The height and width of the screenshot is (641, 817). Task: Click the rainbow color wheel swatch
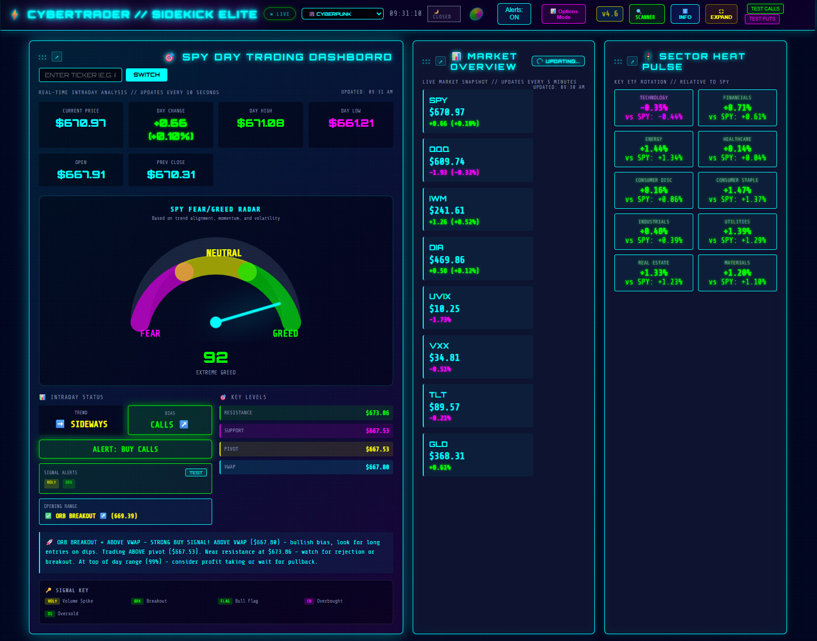pyautogui.click(x=476, y=14)
